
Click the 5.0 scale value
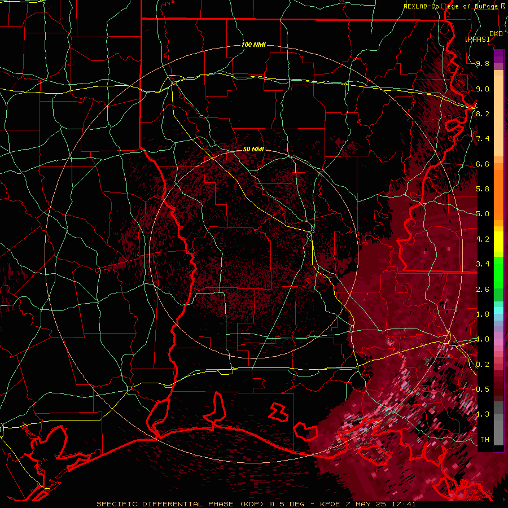pos(483,214)
